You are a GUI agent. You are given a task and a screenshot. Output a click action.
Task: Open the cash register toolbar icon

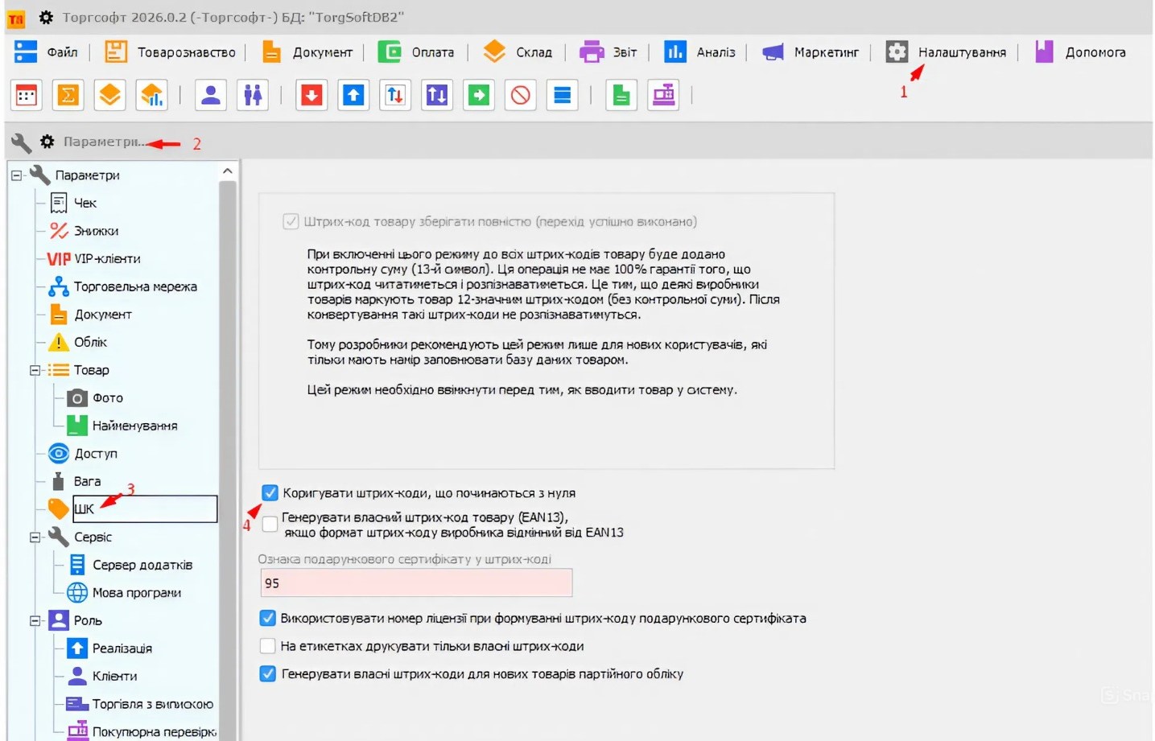[x=662, y=94]
